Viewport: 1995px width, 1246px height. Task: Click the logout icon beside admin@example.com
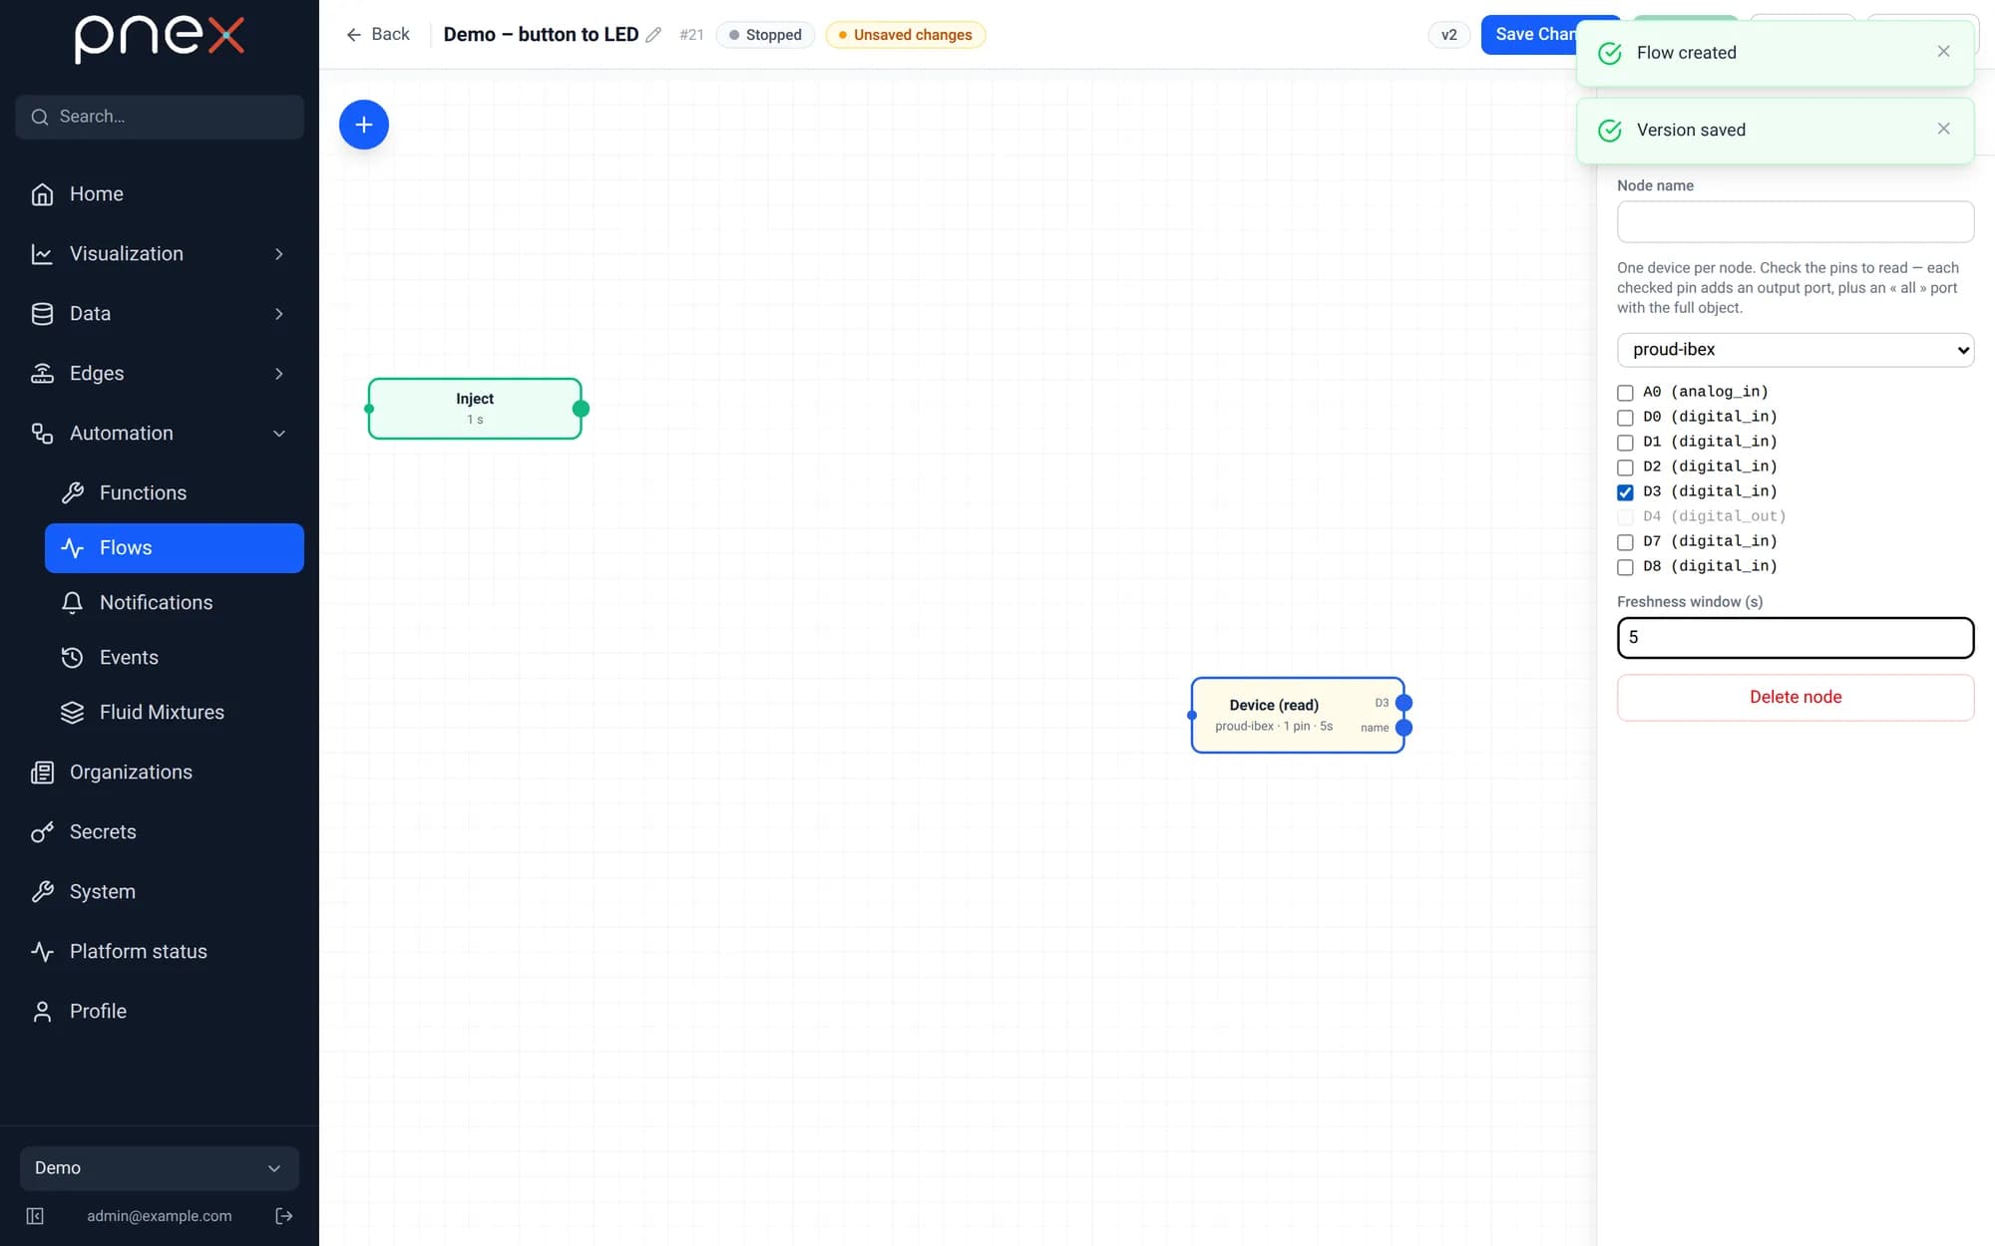click(283, 1216)
